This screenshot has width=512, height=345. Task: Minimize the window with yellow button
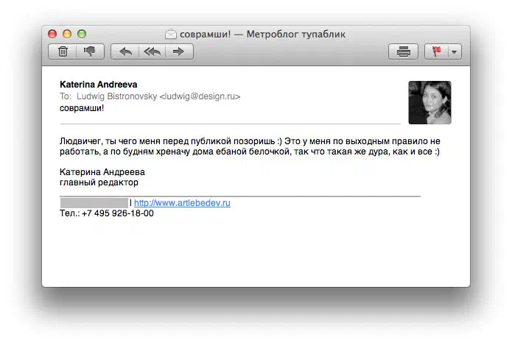(67, 34)
